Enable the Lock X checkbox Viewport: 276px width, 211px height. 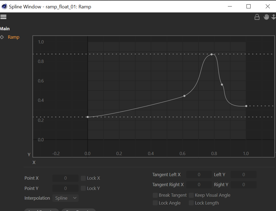click(x=83, y=178)
